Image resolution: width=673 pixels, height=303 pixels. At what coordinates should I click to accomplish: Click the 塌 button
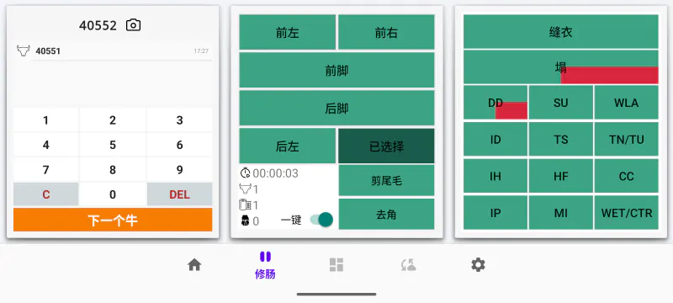pyautogui.click(x=560, y=67)
